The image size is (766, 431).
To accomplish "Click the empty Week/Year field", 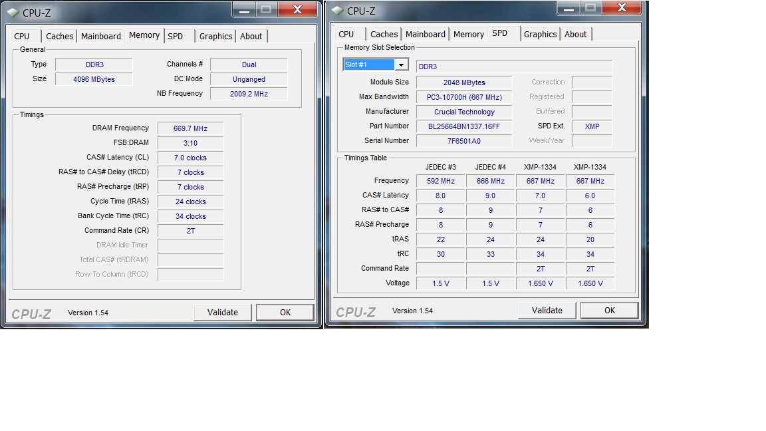I will 592,141.
